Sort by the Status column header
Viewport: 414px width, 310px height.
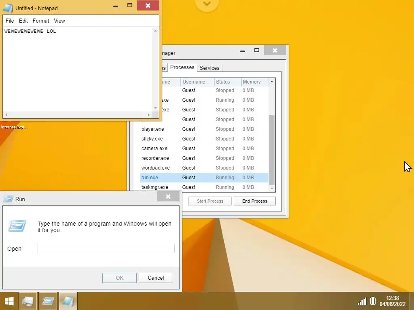pos(228,82)
